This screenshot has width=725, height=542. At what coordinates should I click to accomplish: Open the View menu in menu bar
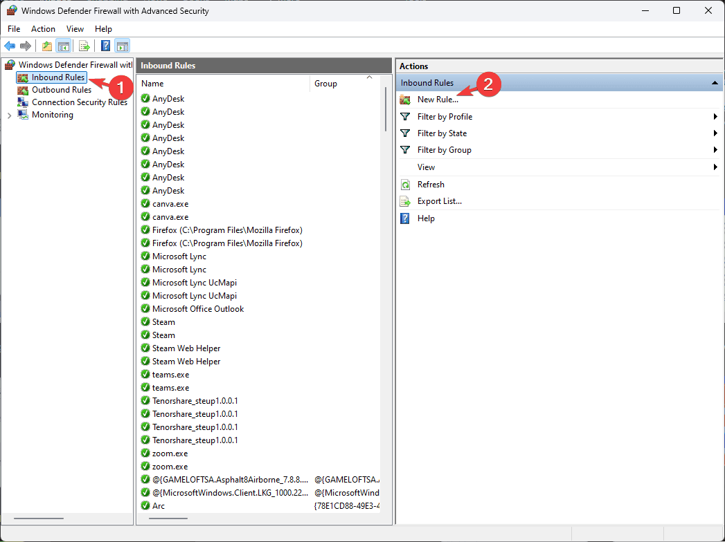pos(75,28)
